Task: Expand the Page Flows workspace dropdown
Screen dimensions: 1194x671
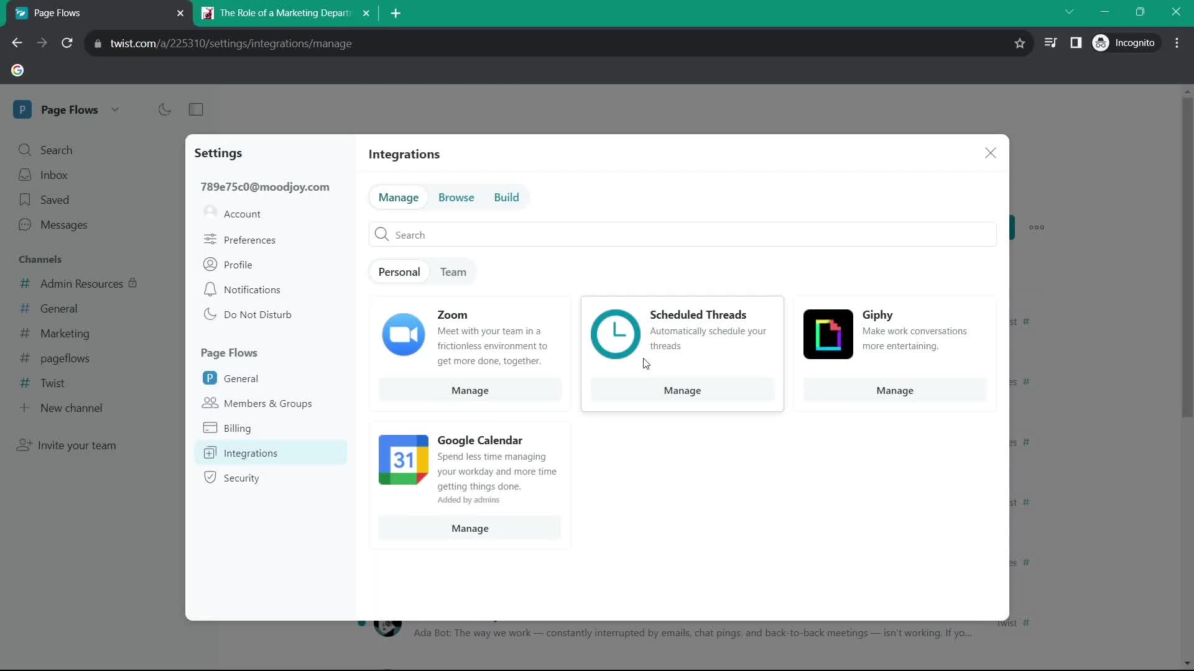Action: (x=115, y=110)
